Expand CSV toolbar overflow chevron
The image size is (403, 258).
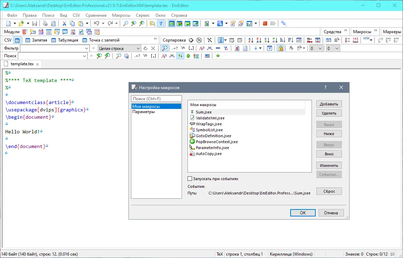[155, 39]
